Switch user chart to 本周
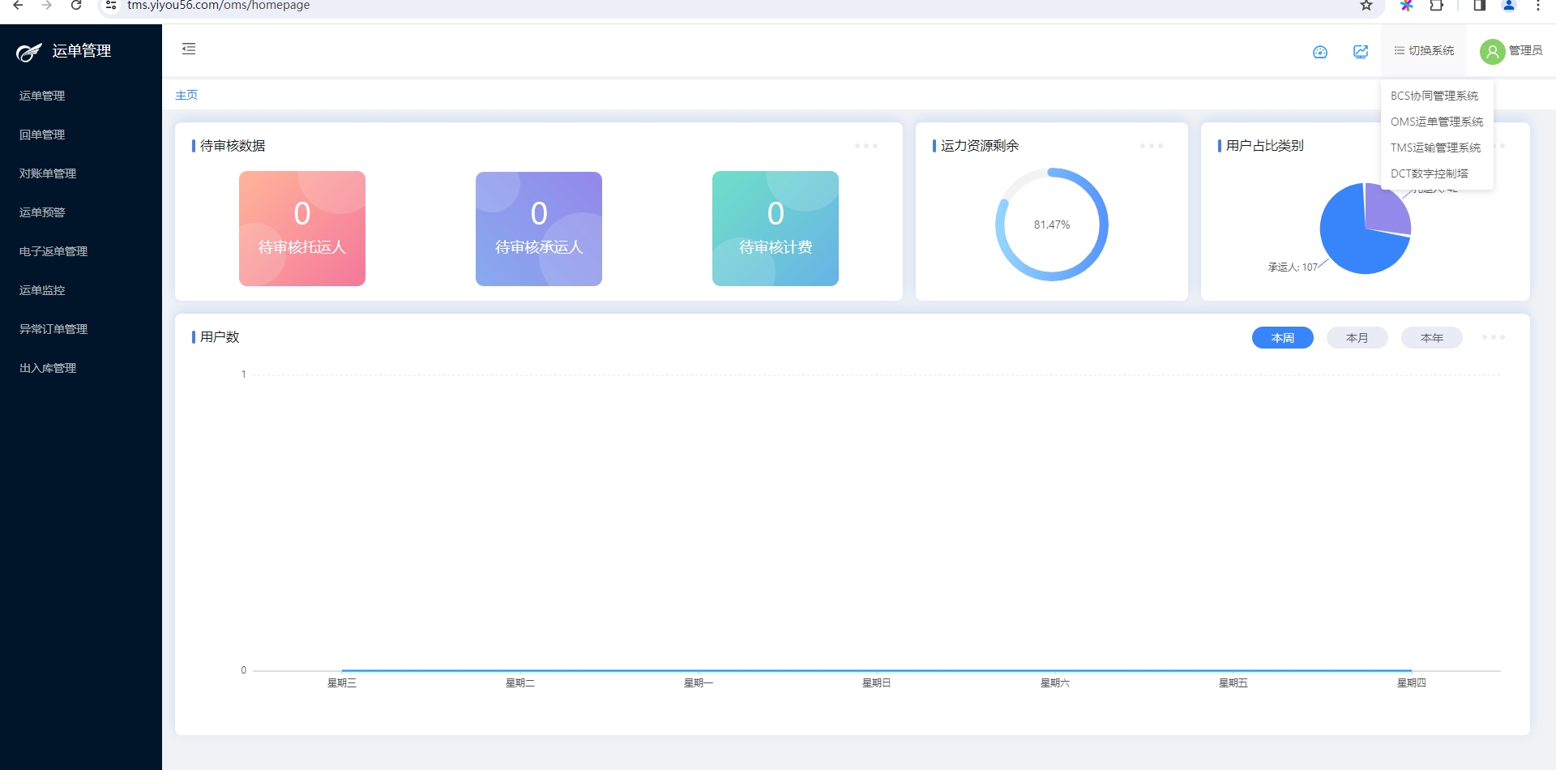This screenshot has height=770, width=1556. tap(1283, 338)
